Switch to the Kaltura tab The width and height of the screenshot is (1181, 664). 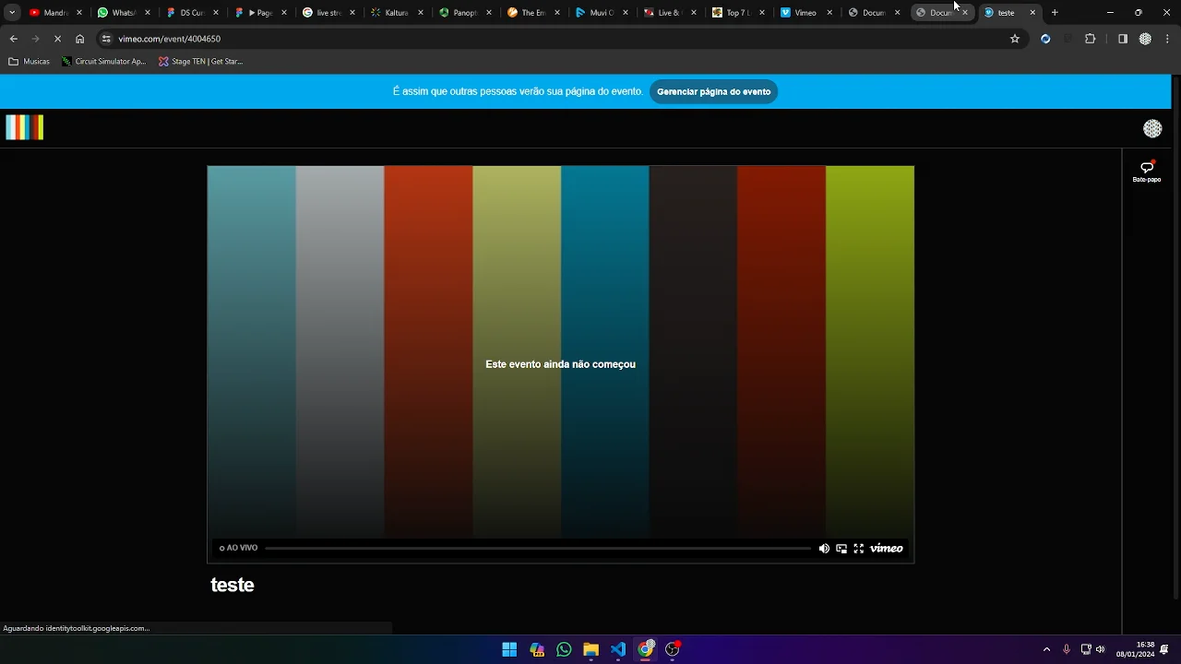point(397,13)
